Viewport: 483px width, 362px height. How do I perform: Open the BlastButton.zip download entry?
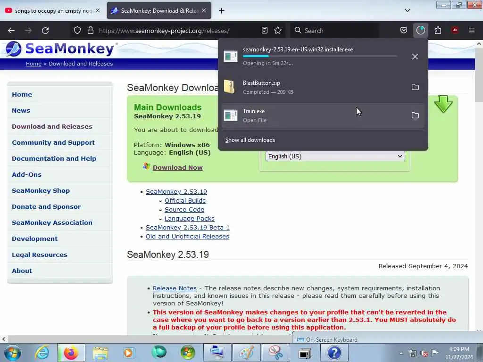(x=314, y=87)
